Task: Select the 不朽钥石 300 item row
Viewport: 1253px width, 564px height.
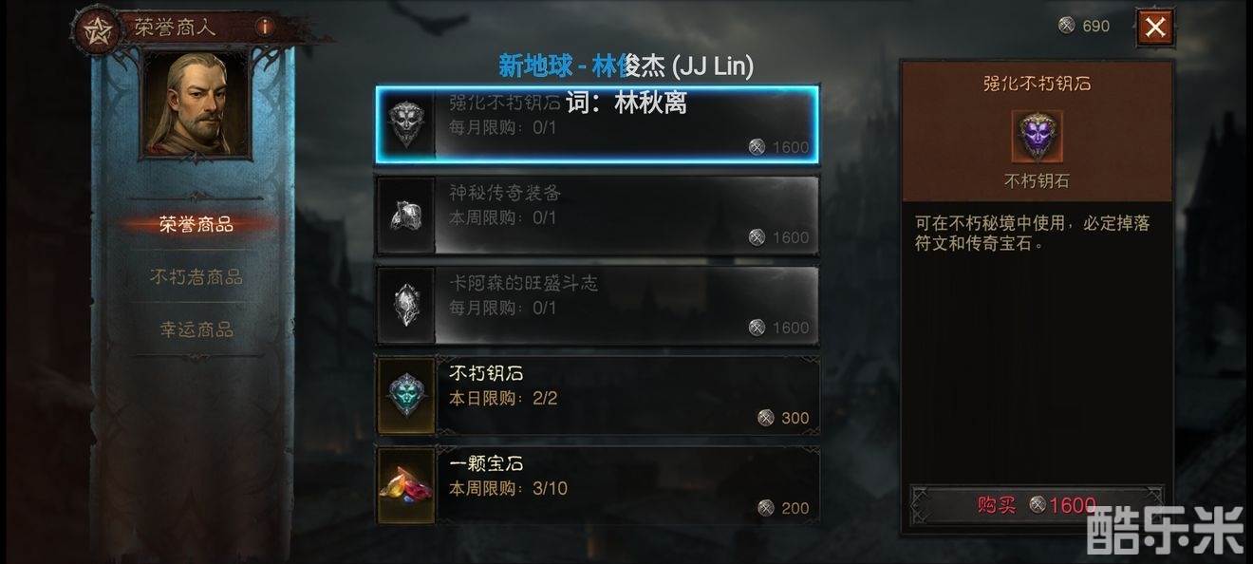Action: (x=597, y=396)
